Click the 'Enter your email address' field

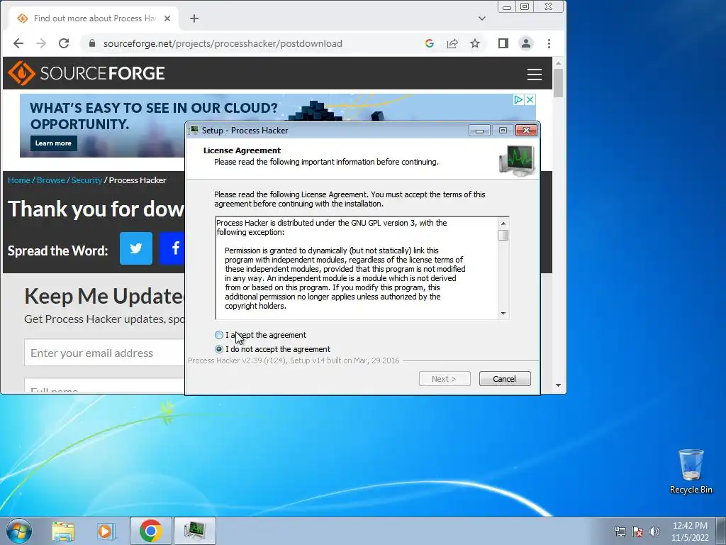pyautogui.click(x=105, y=353)
